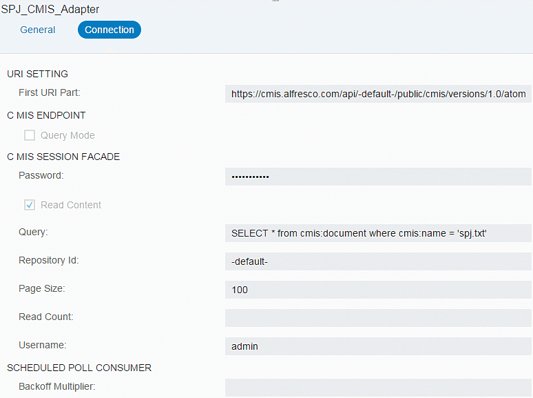The width and height of the screenshot is (533, 398).
Task: Focus the Password field
Action: pos(378,177)
